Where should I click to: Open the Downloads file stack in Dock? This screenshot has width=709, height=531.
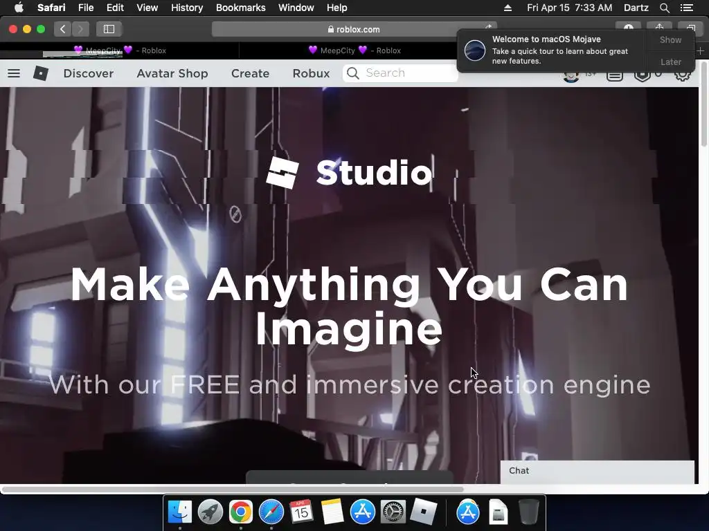(498, 512)
